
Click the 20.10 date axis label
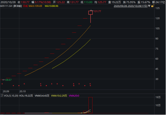23,91
